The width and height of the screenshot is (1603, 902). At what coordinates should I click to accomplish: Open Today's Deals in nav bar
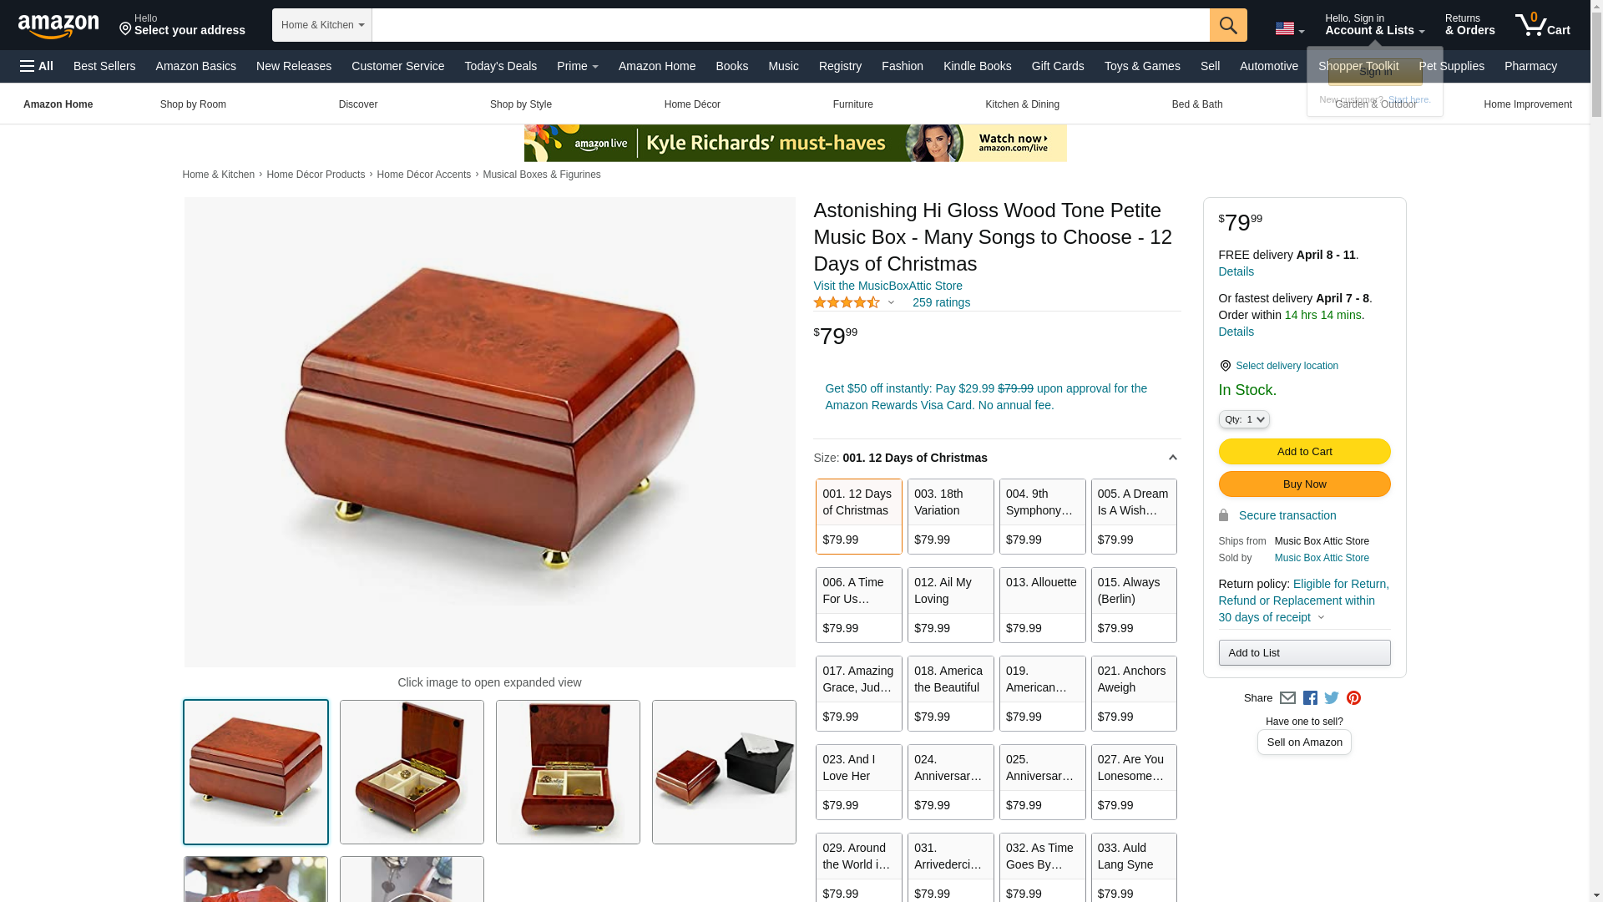pyautogui.click(x=500, y=66)
